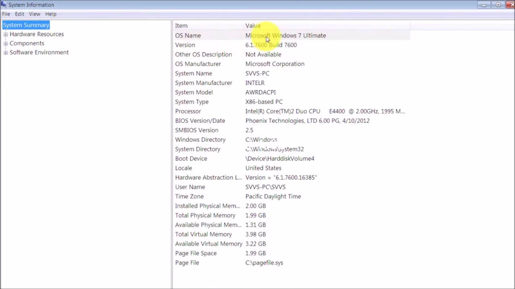This screenshot has width=515, height=289.
Task: Select the Page File Space row
Action: click(292, 253)
